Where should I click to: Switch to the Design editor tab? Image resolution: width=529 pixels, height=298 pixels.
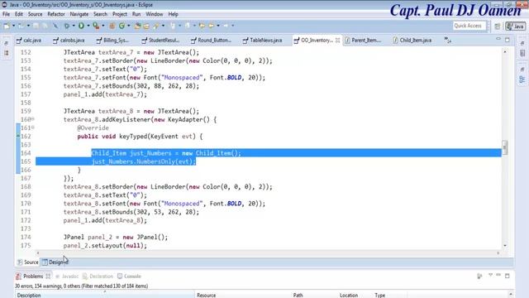[x=55, y=262]
